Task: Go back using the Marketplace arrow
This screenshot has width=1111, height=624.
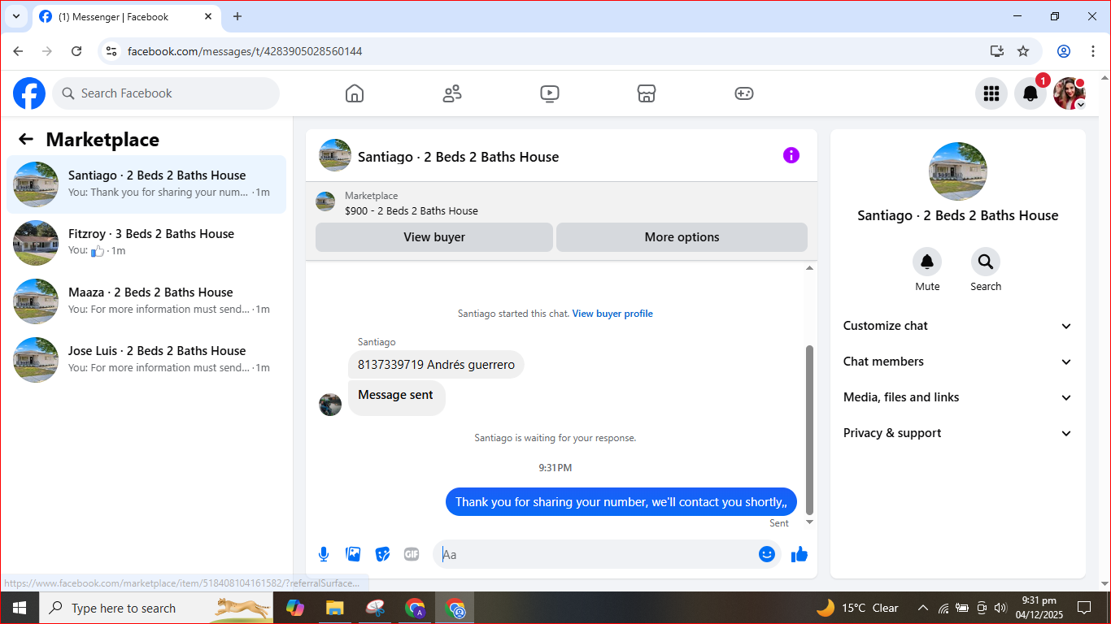Action: pyautogui.click(x=26, y=139)
